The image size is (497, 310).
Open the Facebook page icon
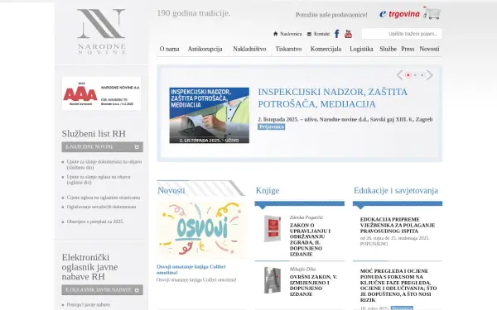337,34
